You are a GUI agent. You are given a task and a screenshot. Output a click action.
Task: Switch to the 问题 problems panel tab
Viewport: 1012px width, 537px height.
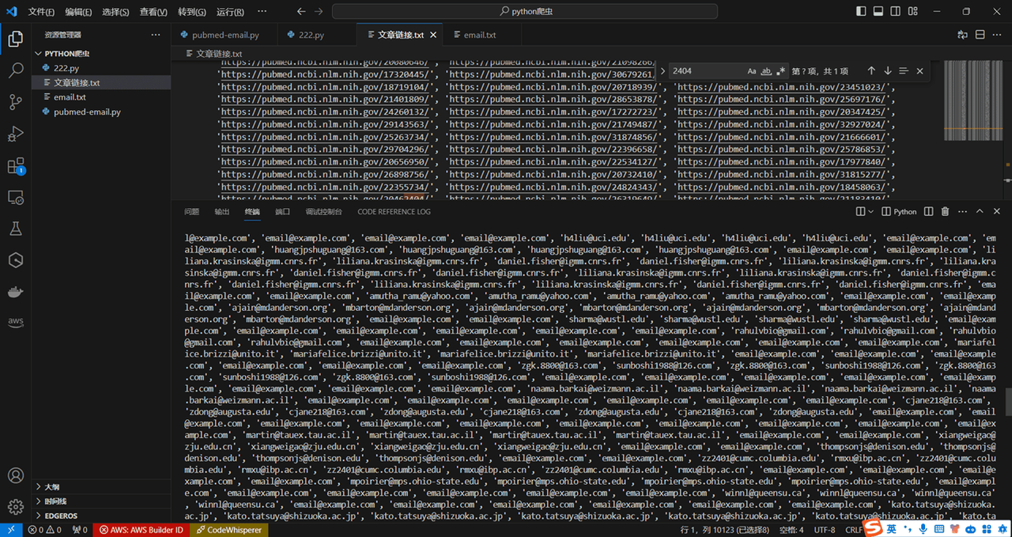point(191,212)
